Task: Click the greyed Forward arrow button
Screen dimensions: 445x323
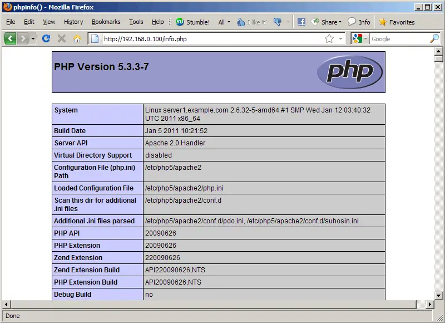Action: [x=23, y=38]
